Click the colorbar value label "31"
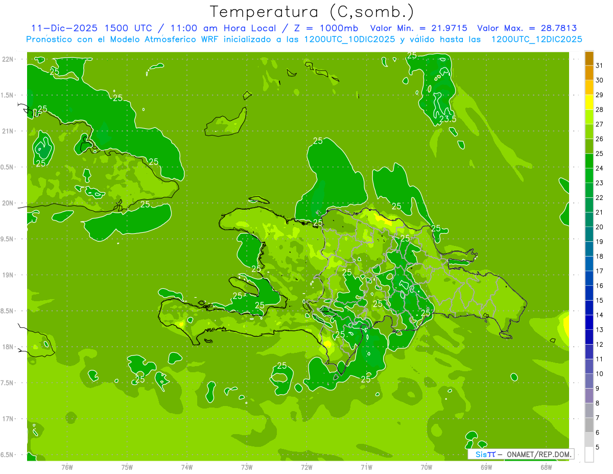 coord(600,65)
